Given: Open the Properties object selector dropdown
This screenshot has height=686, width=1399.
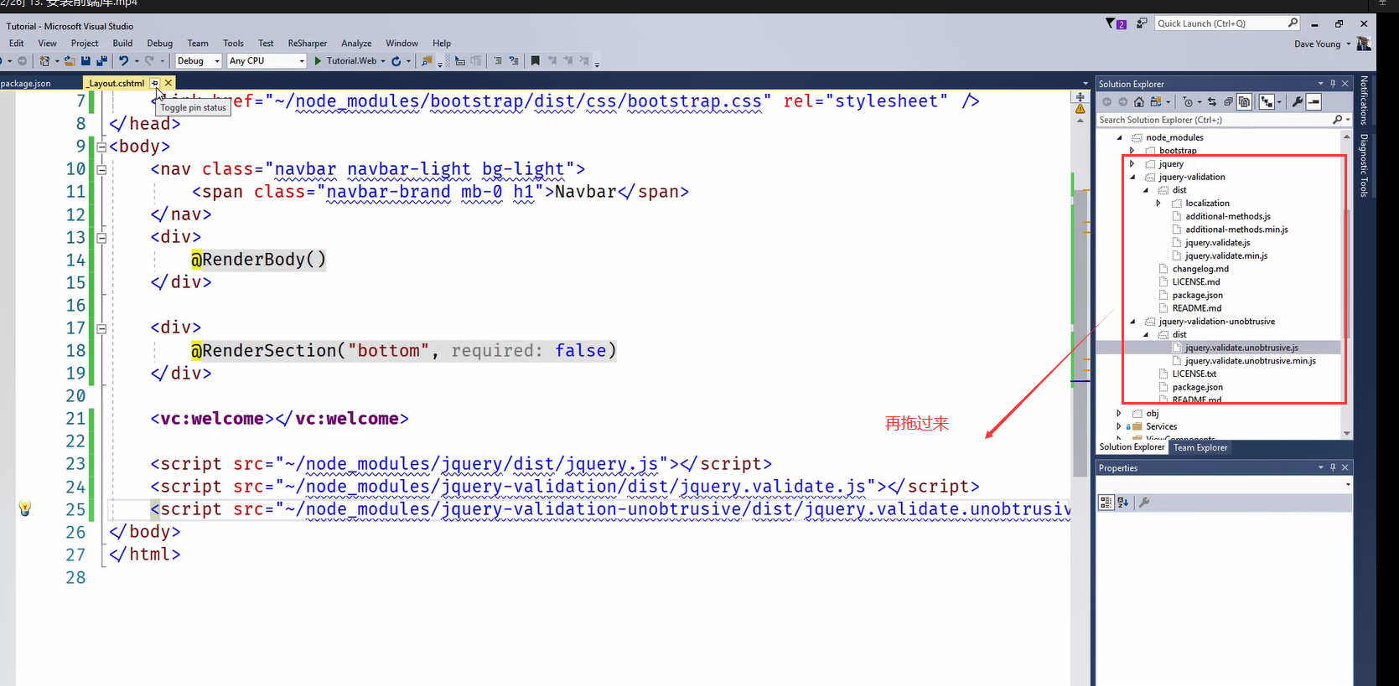Looking at the screenshot, I should 1348,484.
